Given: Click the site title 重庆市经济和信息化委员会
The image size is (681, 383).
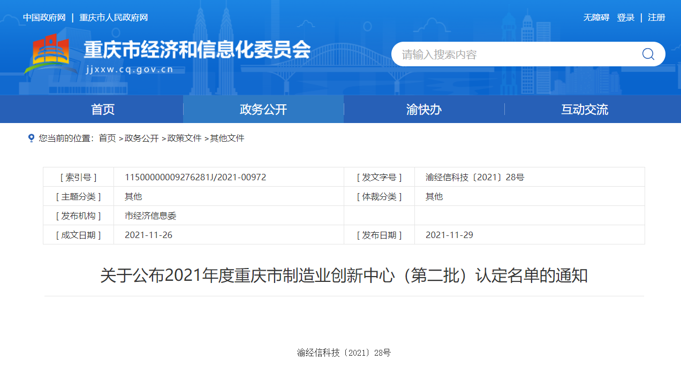Looking at the screenshot, I should pos(197,50).
